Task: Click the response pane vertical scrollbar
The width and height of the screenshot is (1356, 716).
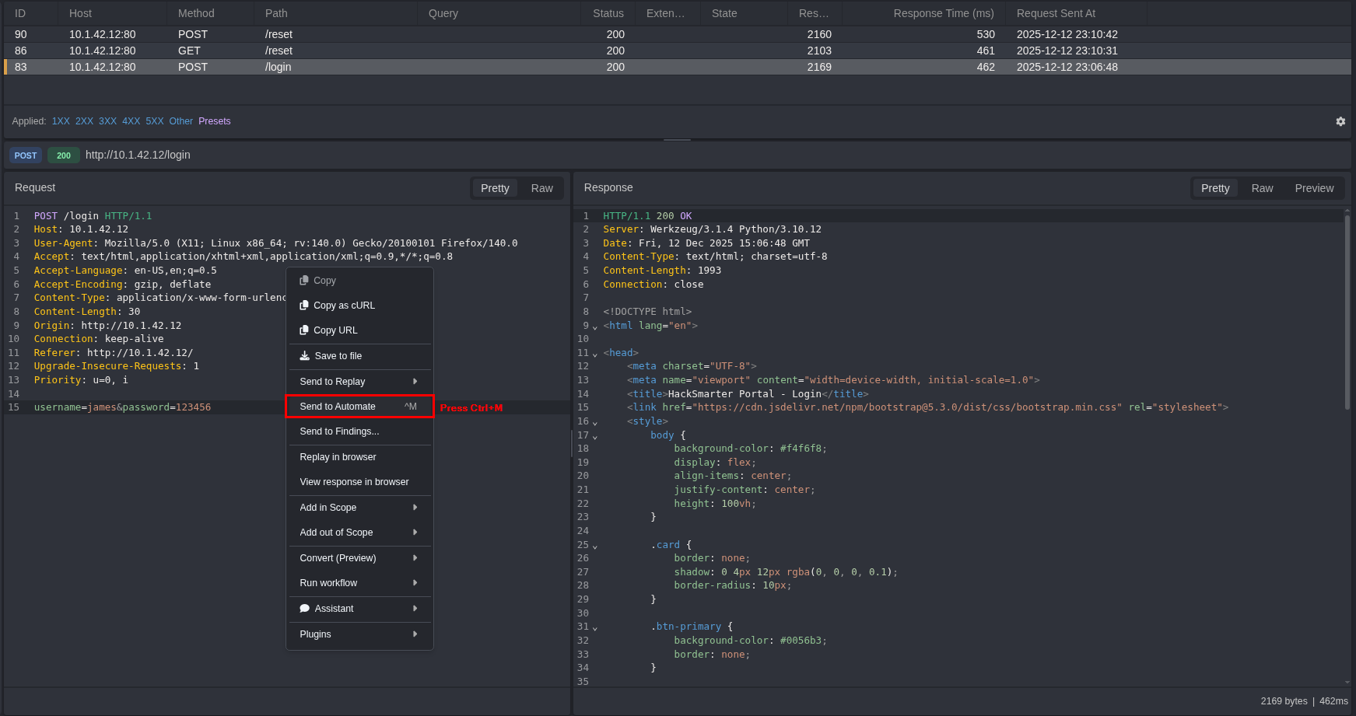Action: coord(1347,311)
